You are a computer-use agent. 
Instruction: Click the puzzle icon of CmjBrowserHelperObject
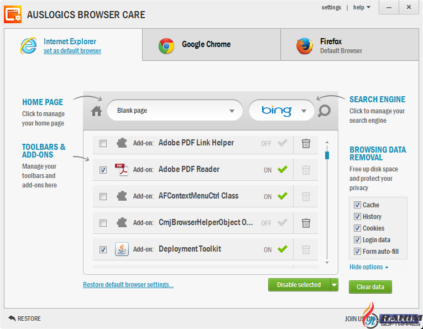(x=122, y=223)
